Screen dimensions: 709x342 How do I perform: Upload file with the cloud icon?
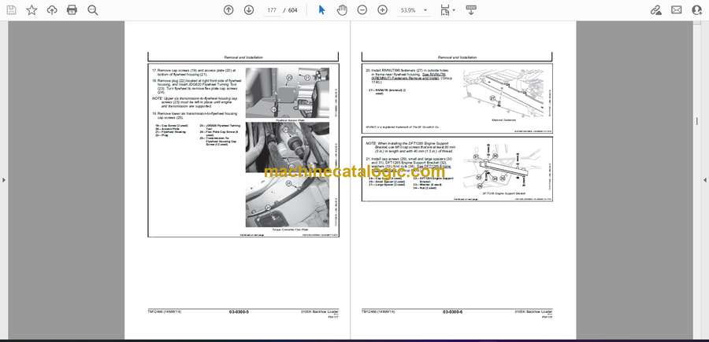(52, 10)
